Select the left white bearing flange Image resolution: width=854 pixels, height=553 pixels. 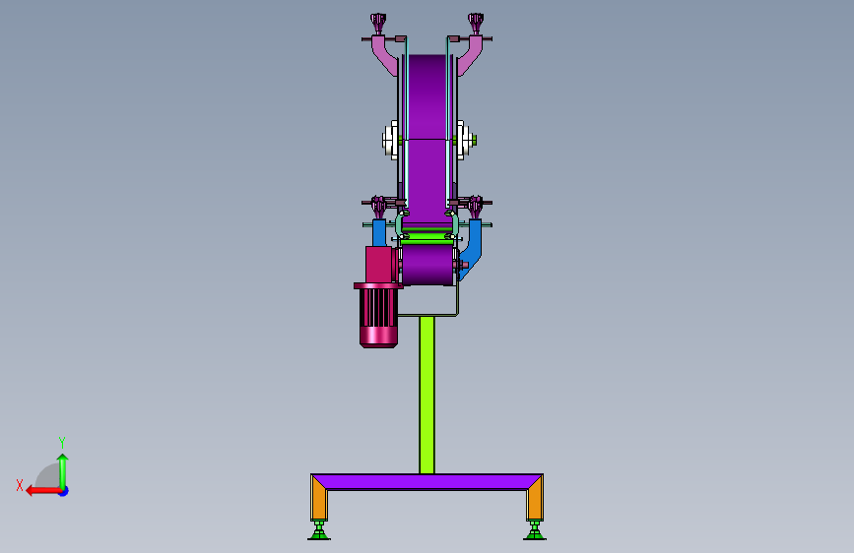pyautogui.click(x=391, y=141)
